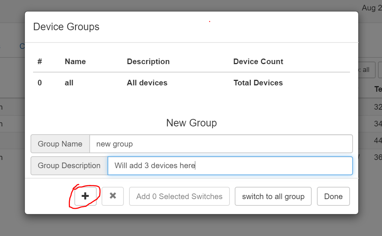This screenshot has height=236, width=382.
Task: Click the 'Total Devices' count cell
Action: click(x=258, y=83)
